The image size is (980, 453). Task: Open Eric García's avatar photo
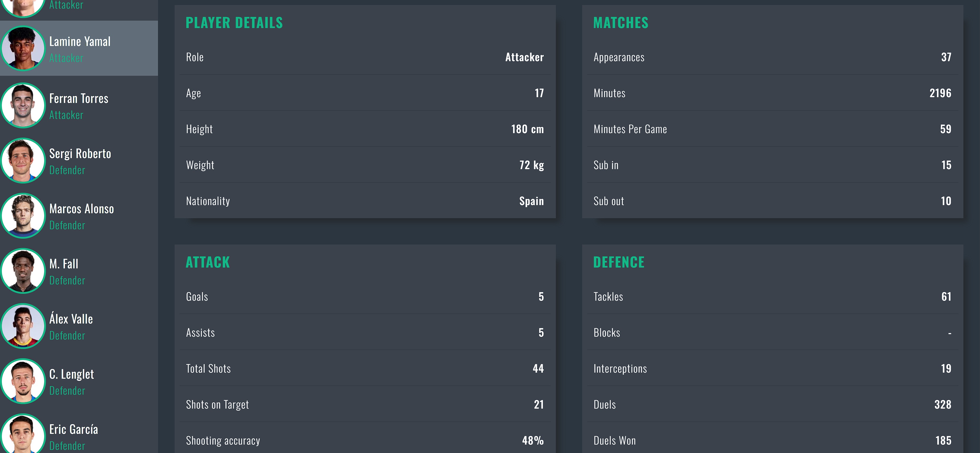tap(23, 435)
